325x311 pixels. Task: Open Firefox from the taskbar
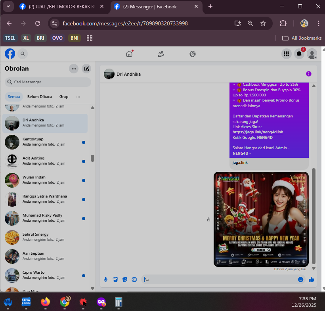point(45,302)
